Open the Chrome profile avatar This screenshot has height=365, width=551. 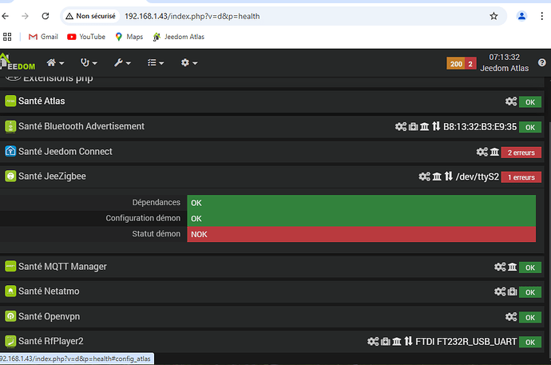point(521,16)
